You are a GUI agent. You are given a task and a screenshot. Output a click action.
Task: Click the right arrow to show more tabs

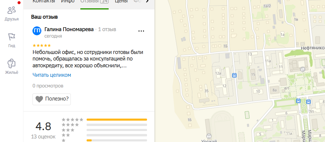coord(147,1)
